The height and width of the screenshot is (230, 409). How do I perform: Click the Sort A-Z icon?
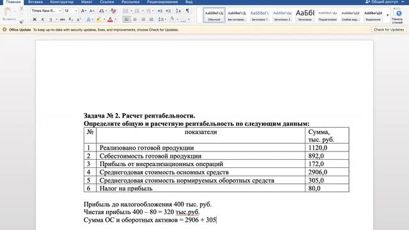click(x=178, y=11)
